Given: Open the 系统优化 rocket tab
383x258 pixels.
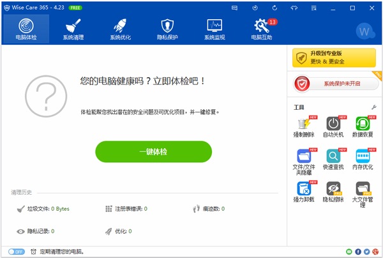Looking at the screenshot, I should tap(120, 29).
